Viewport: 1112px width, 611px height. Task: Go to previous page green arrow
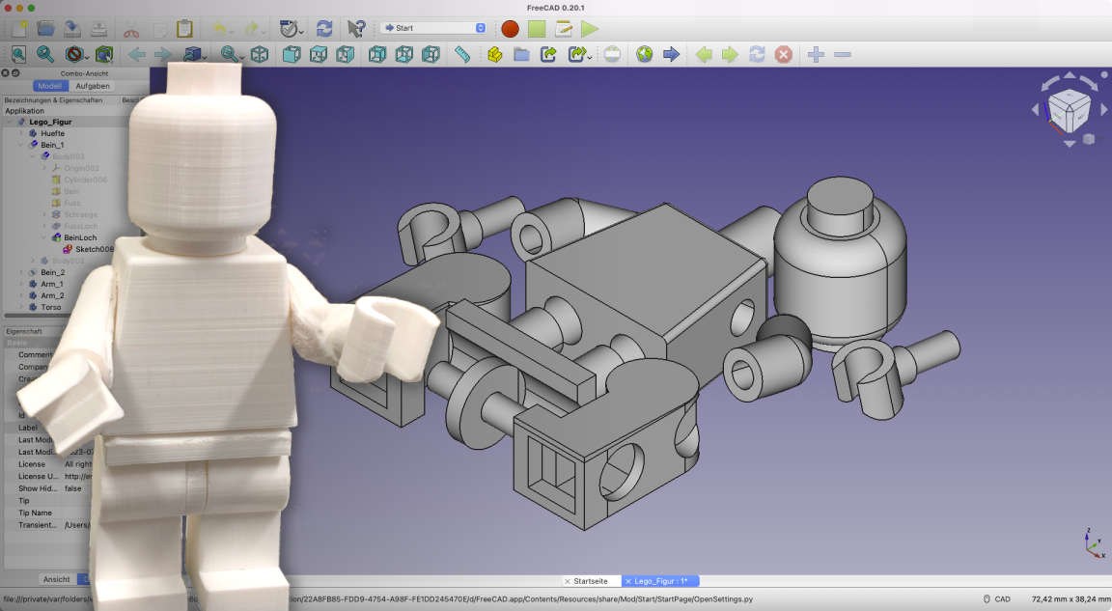704,55
